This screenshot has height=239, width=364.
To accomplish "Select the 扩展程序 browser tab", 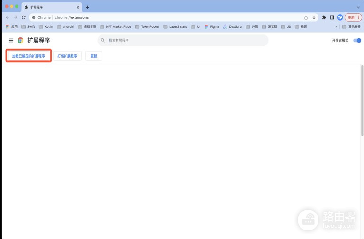I will [52, 8].
